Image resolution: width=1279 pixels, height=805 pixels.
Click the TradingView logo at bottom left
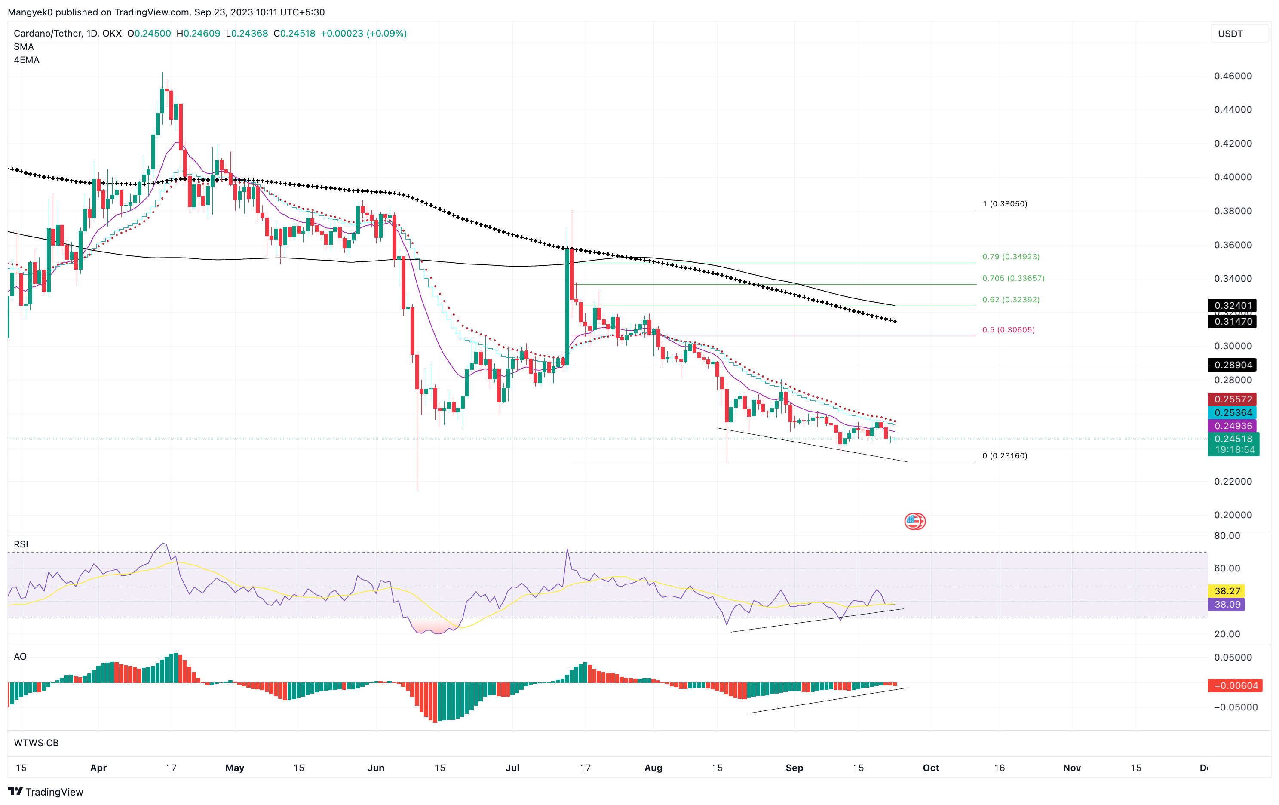point(46,792)
